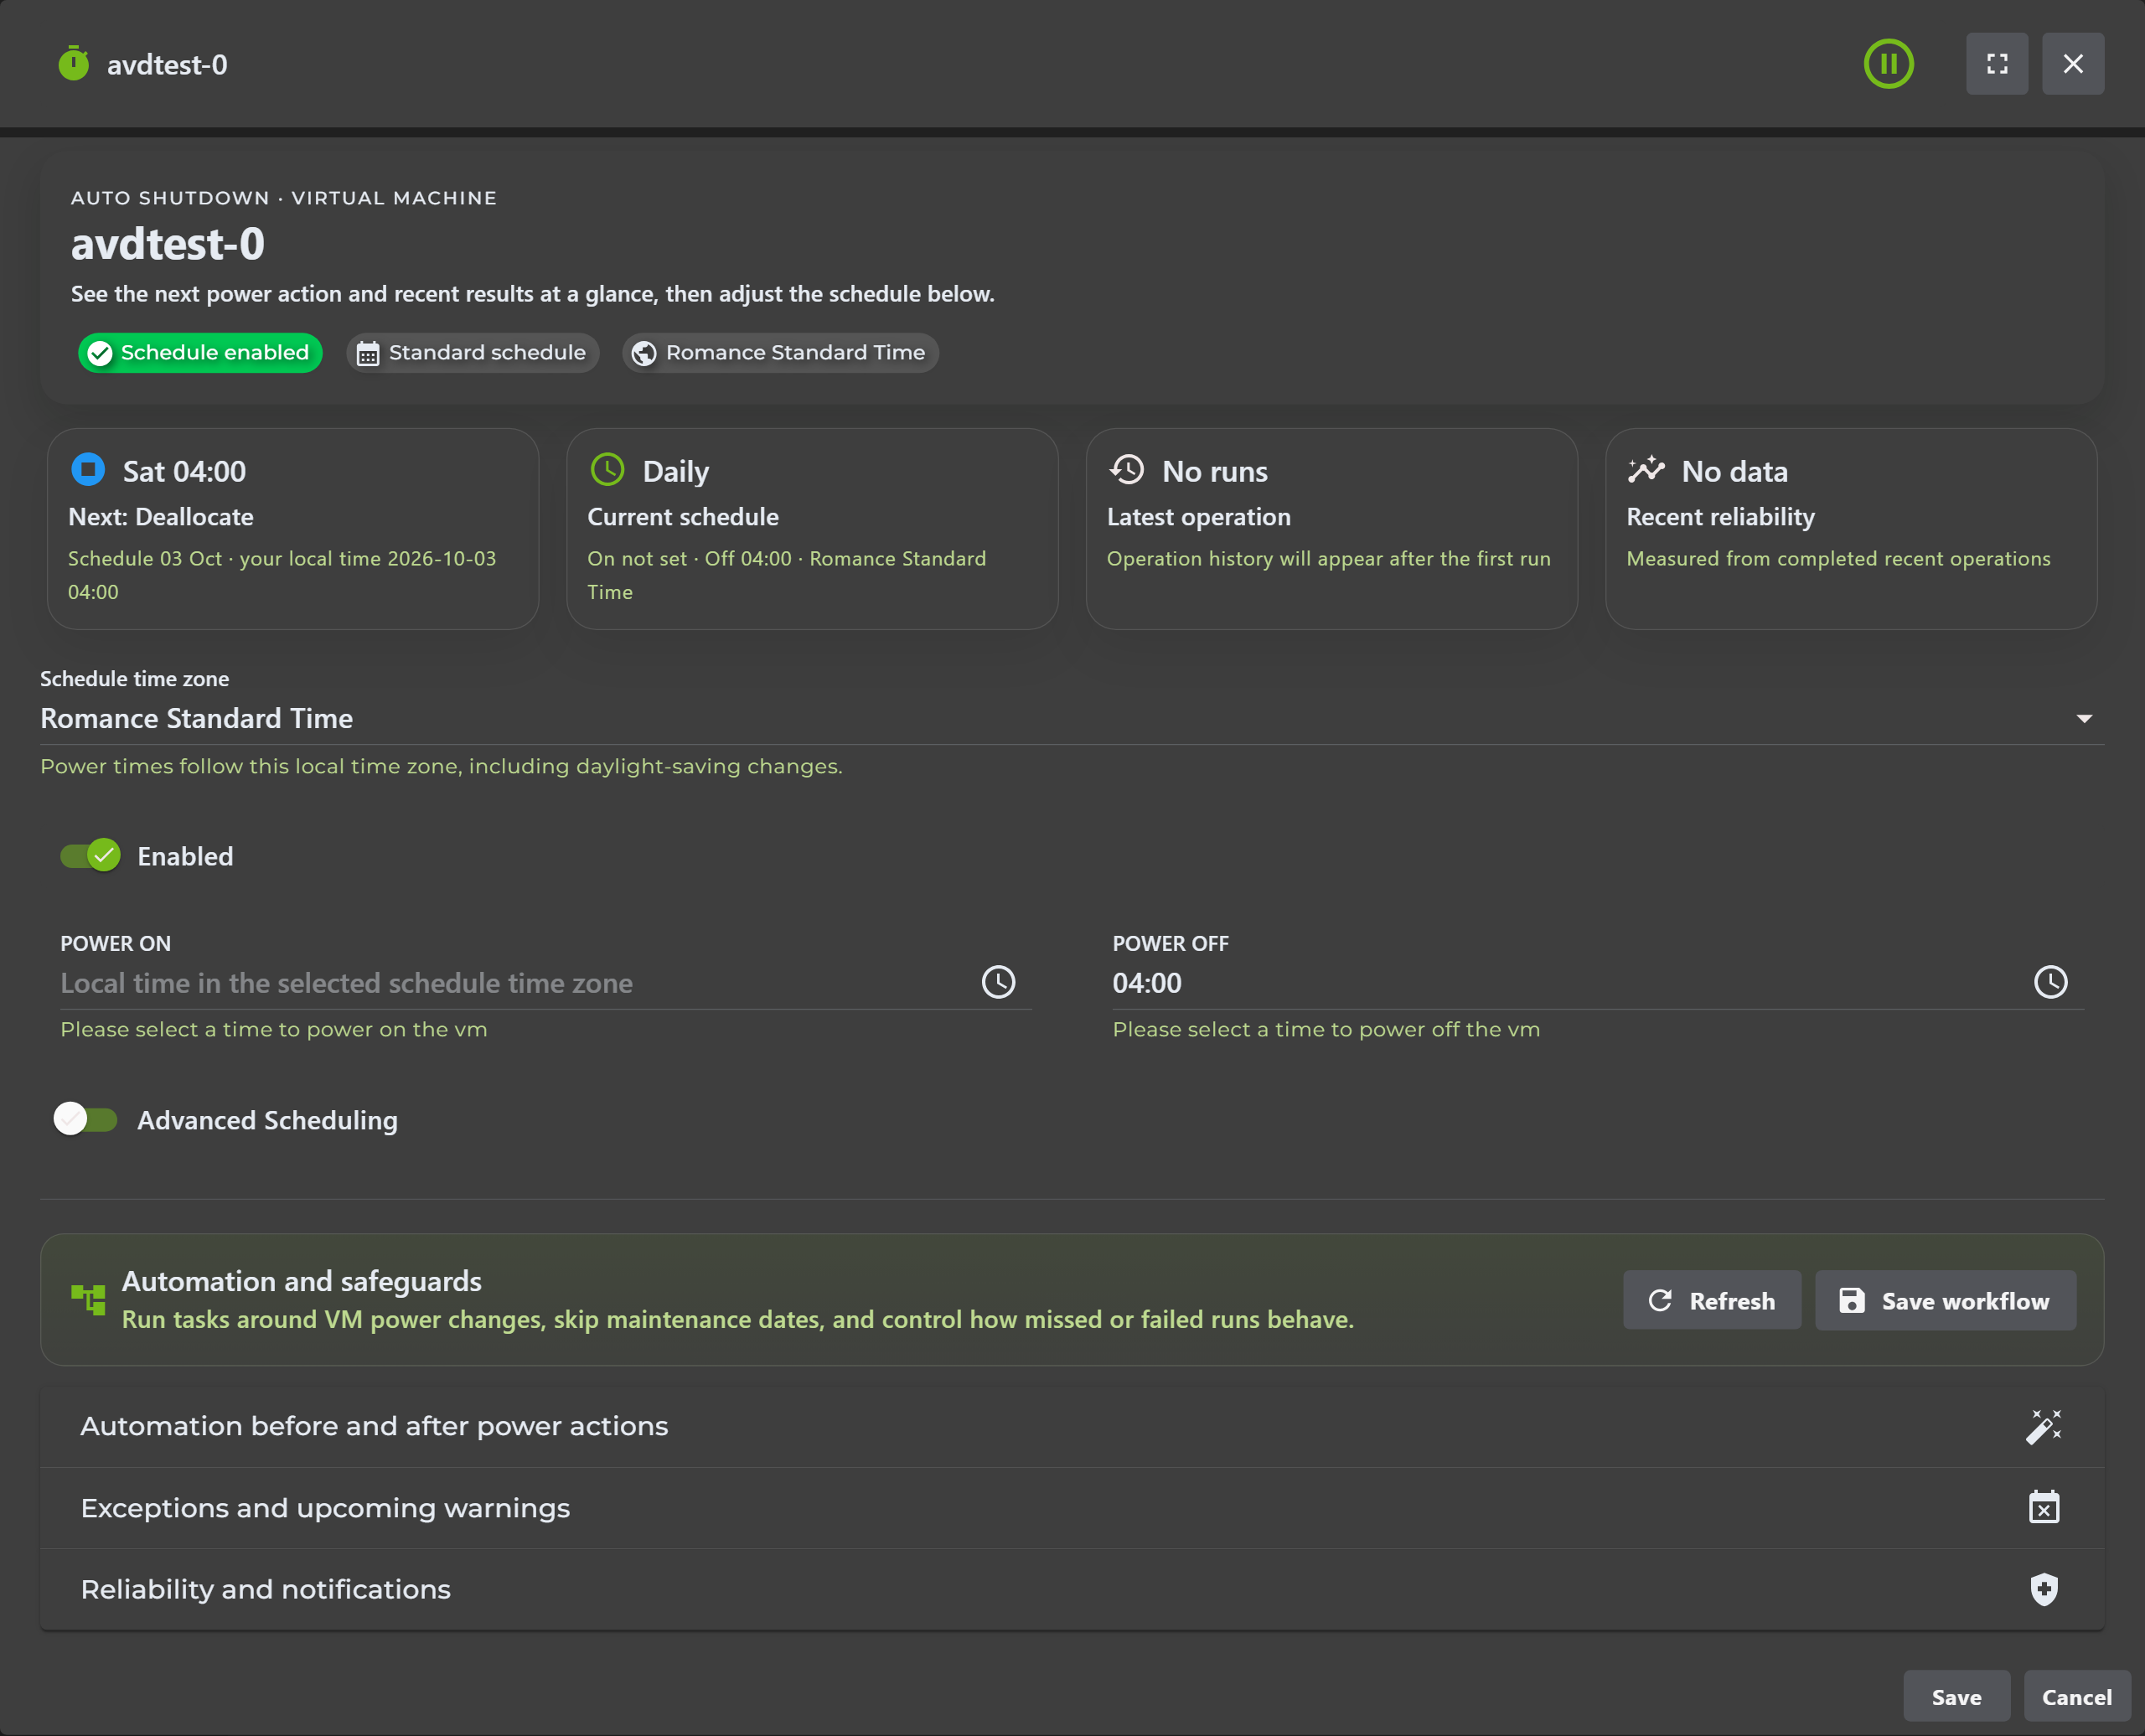
Task: Open the Schedule time zone dropdown
Action: click(x=1072, y=718)
